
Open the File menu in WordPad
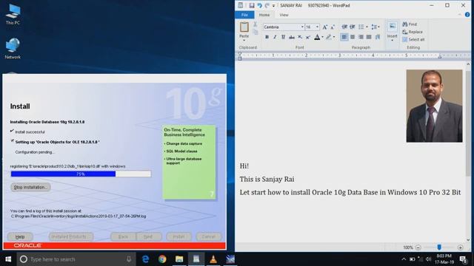(x=244, y=15)
